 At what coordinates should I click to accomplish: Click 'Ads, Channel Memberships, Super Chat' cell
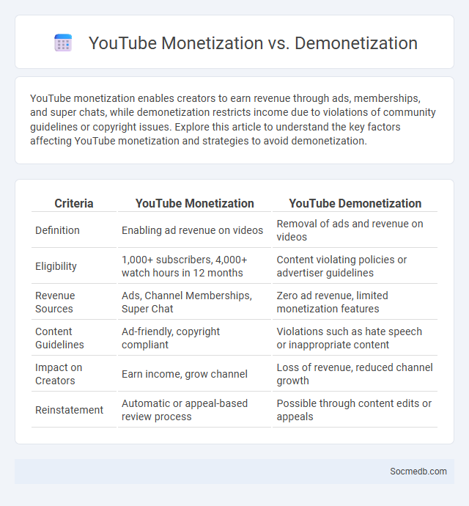[194, 302]
